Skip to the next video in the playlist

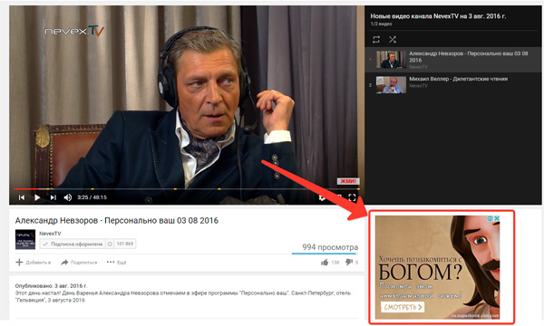[x=53, y=197]
